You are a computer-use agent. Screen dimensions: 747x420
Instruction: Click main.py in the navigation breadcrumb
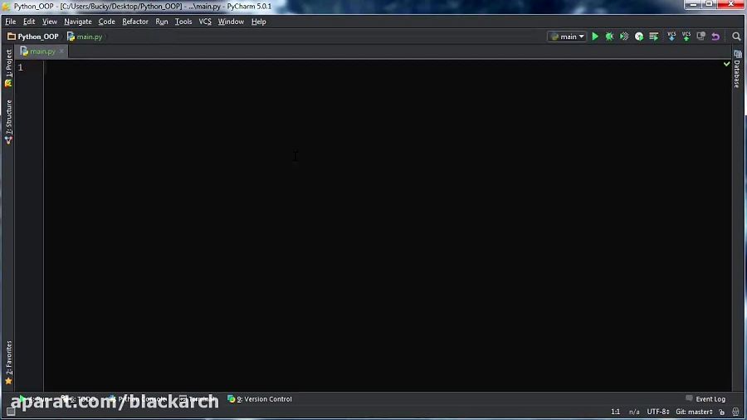point(85,37)
